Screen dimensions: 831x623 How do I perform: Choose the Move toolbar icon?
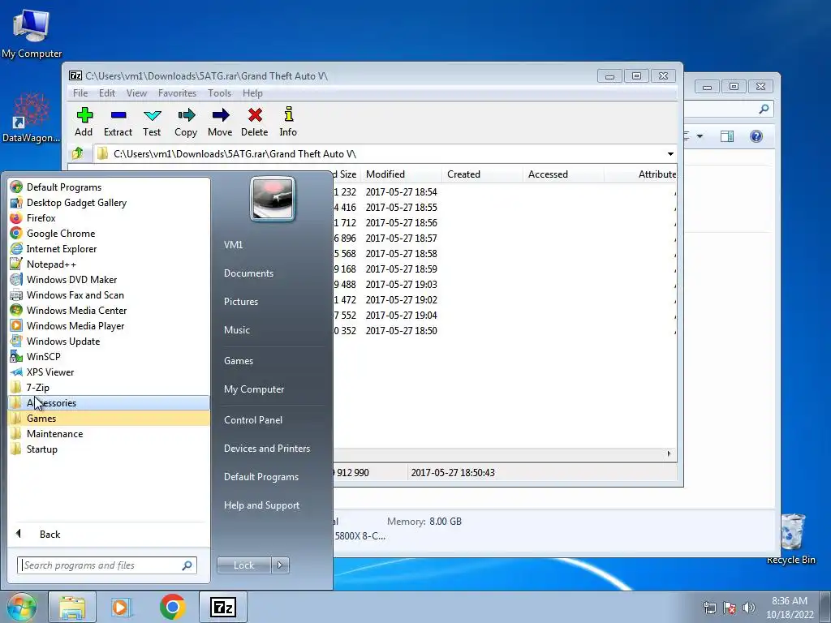click(x=220, y=122)
